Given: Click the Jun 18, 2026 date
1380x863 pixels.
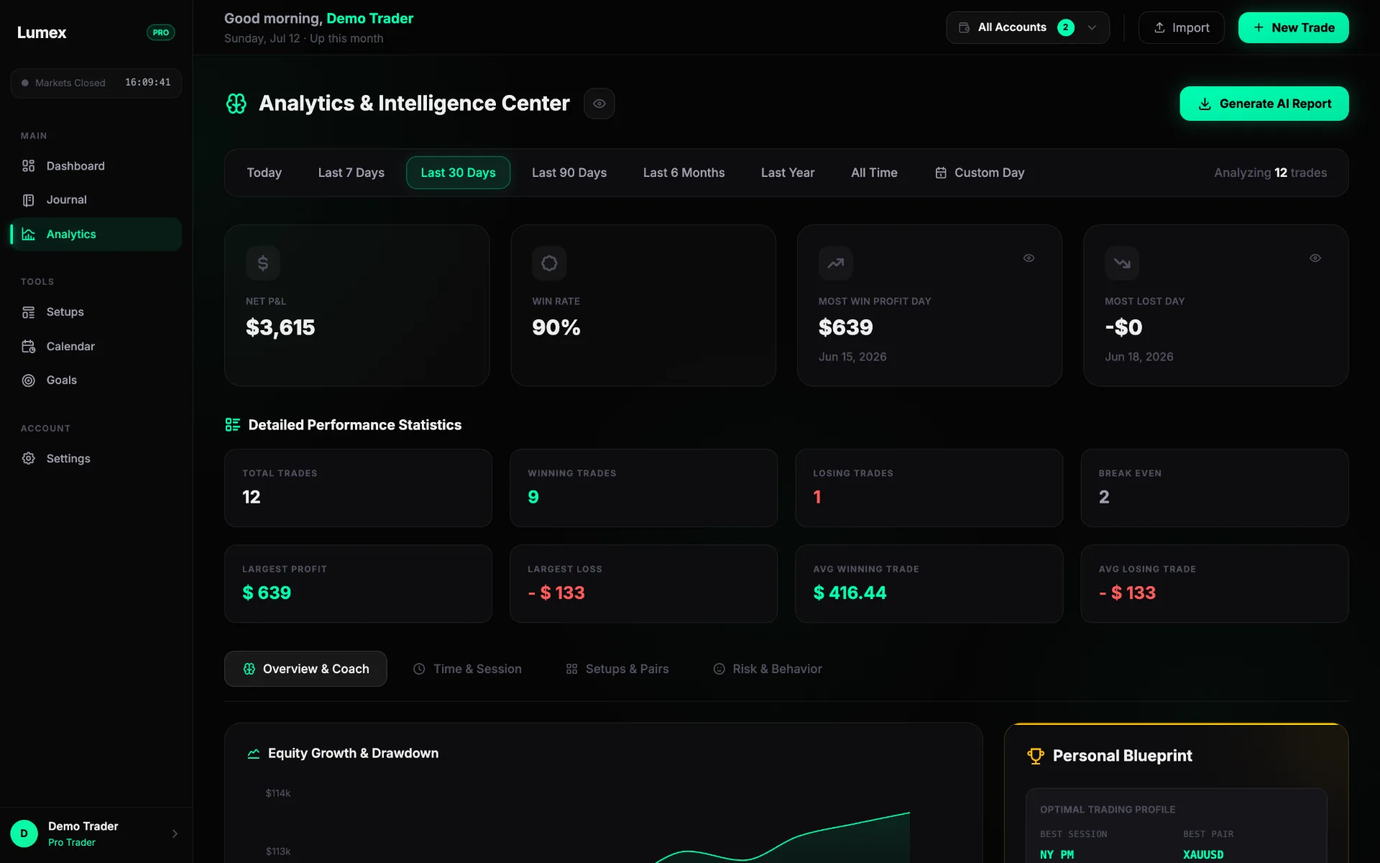Looking at the screenshot, I should pyautogui.click(x=1139, y=357).
